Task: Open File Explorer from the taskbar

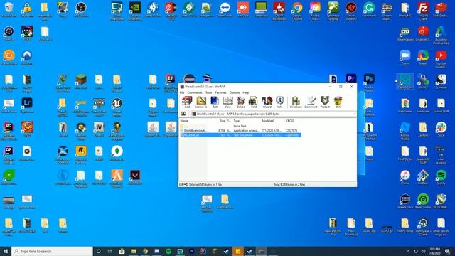Action: (x=133, y=251)
